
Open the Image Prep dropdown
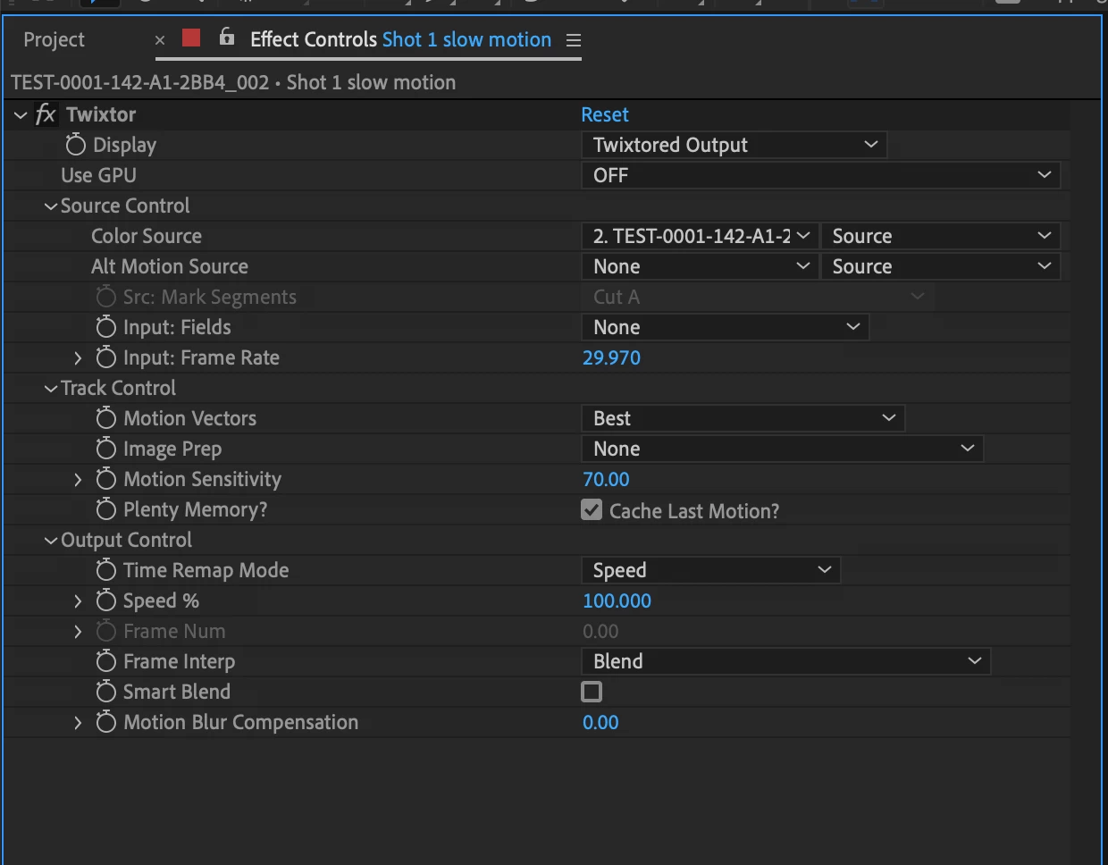pyautogui.click(x=782, y=449)
